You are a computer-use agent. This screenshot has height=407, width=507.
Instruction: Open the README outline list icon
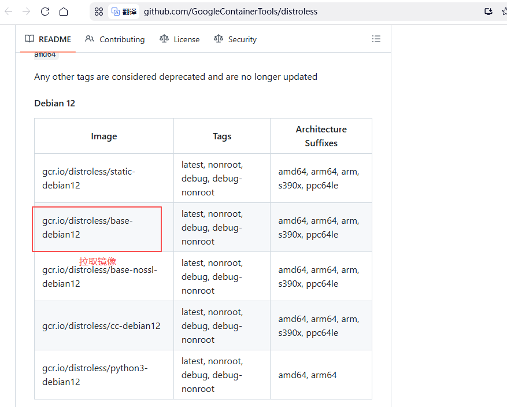click(376, 39)
